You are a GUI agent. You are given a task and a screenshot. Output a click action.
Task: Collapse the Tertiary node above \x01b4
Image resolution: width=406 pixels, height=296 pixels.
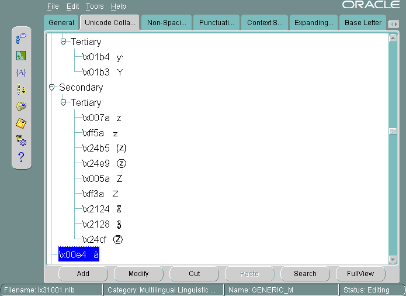tap(64, 42)
